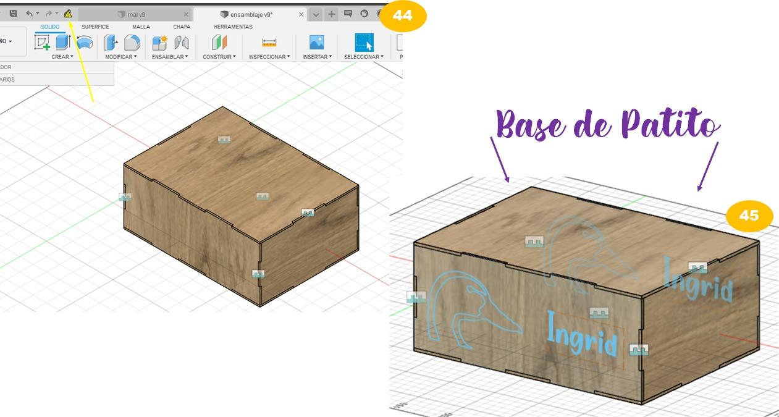The width and height of the screenshot is (779, 417).
Task: Close the mal v9 document tab
Action: click(186, 14)
